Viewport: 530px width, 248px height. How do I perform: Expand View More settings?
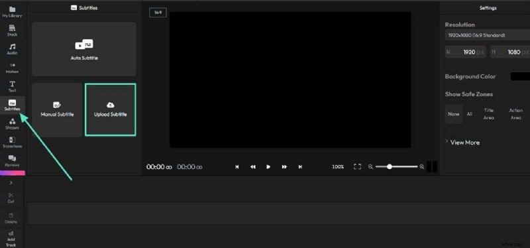point(462,143)
